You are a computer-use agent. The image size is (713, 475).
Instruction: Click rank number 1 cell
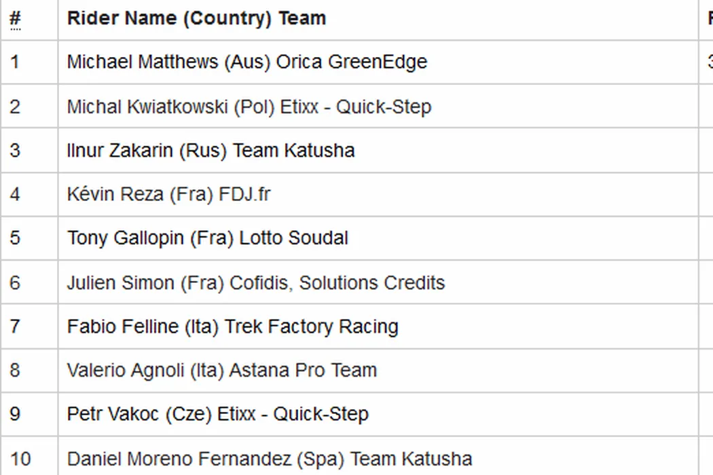click(x=15, y=62)
